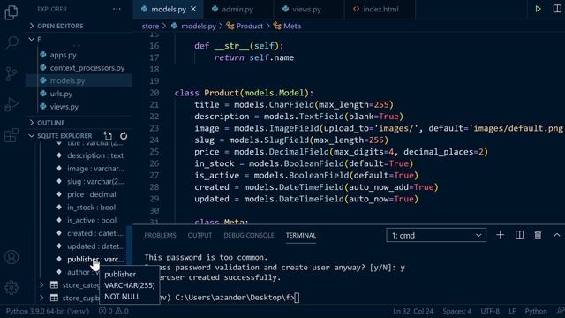Select the store_cupb table icon

(x=54, y=298)
